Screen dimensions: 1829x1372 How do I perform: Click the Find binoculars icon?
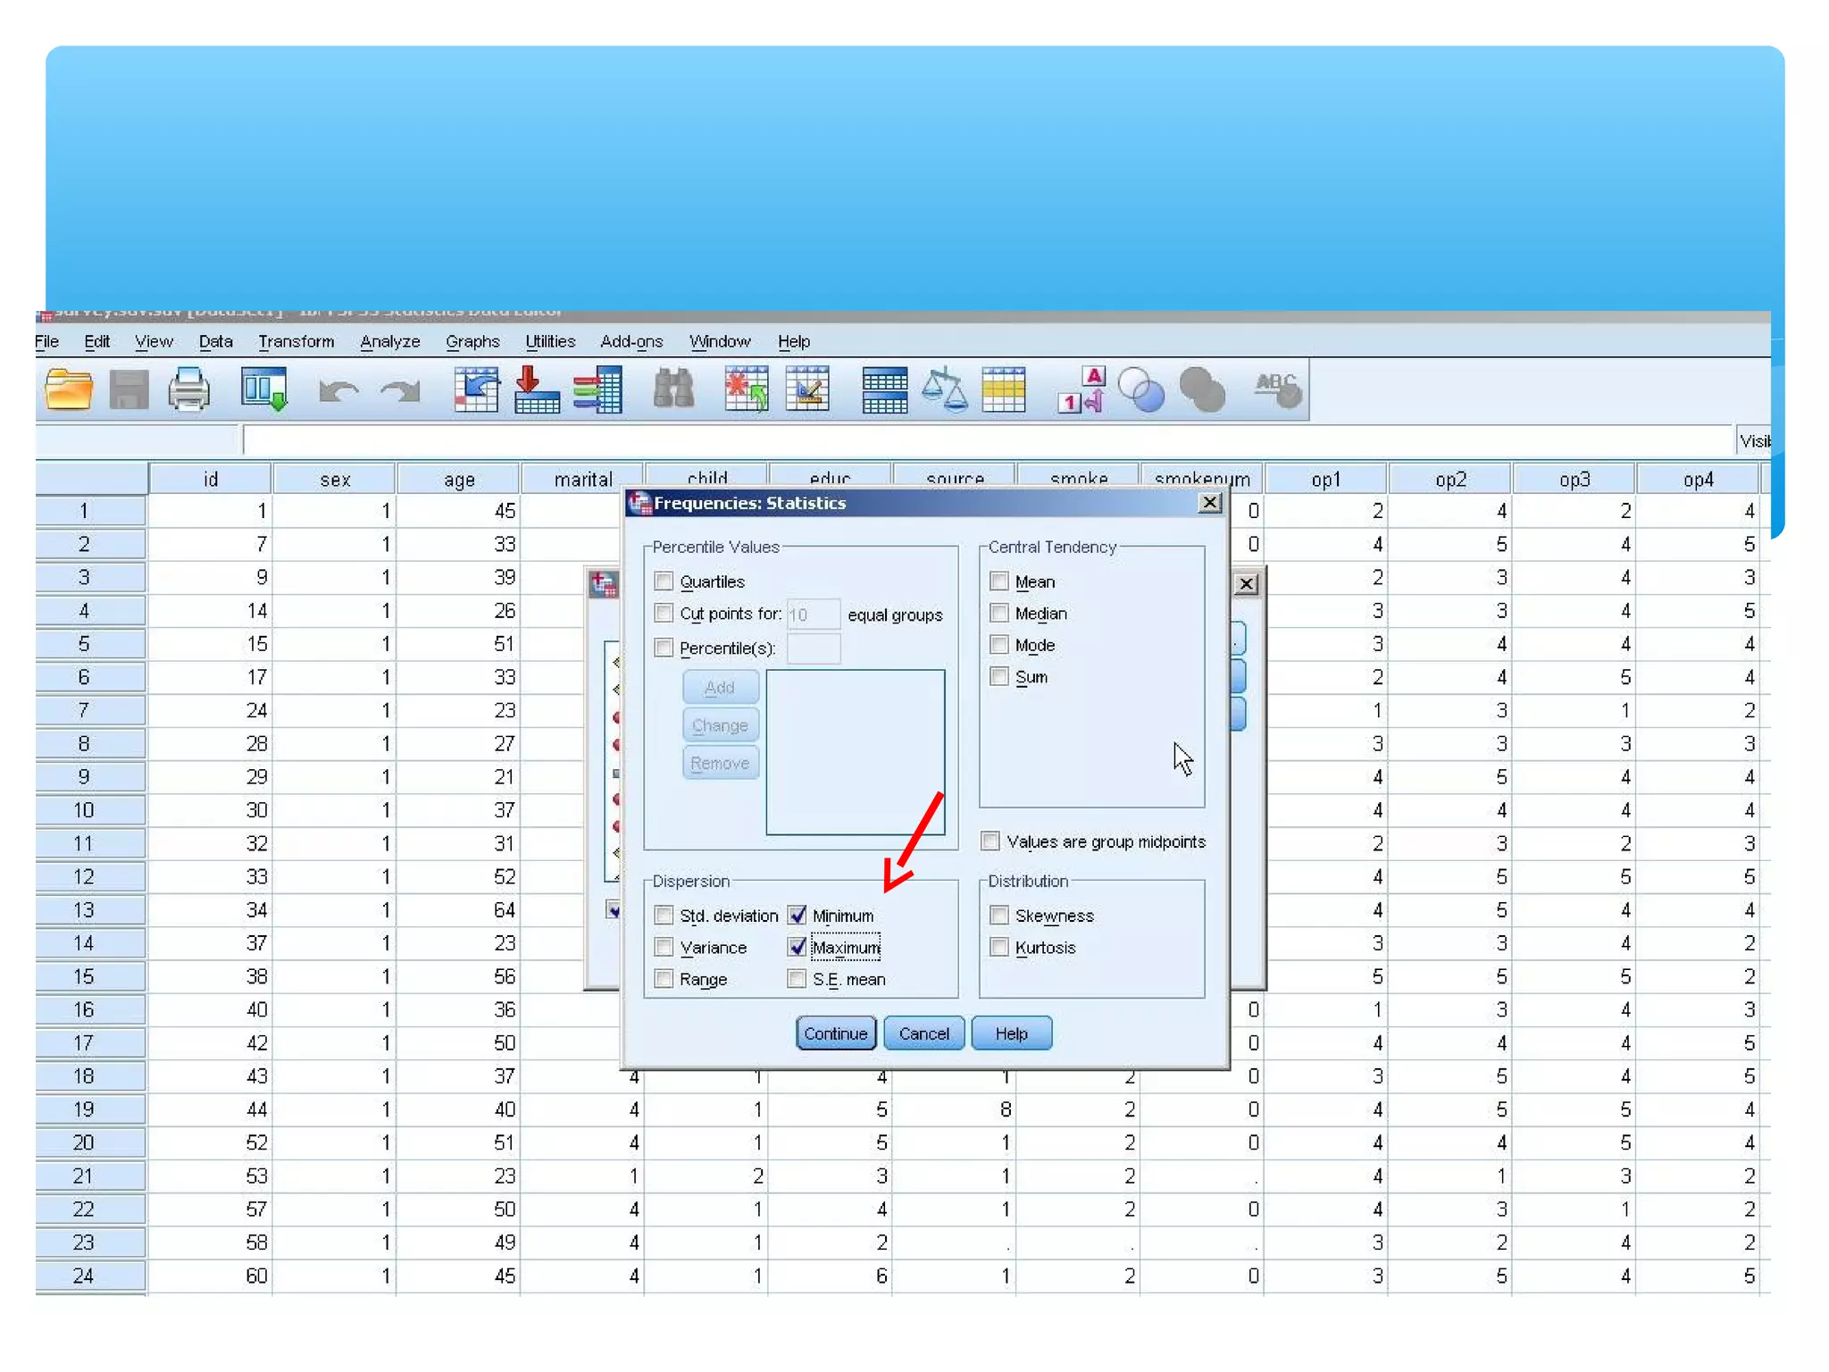click(673, 390)
